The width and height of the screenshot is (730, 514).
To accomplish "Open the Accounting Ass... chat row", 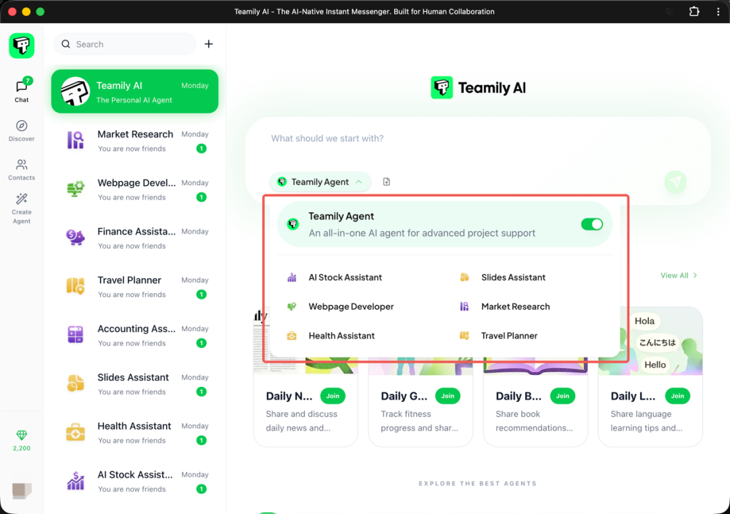I will (x=135, y=335).
